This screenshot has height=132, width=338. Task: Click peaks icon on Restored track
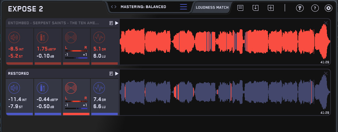[x=43, y=88]
